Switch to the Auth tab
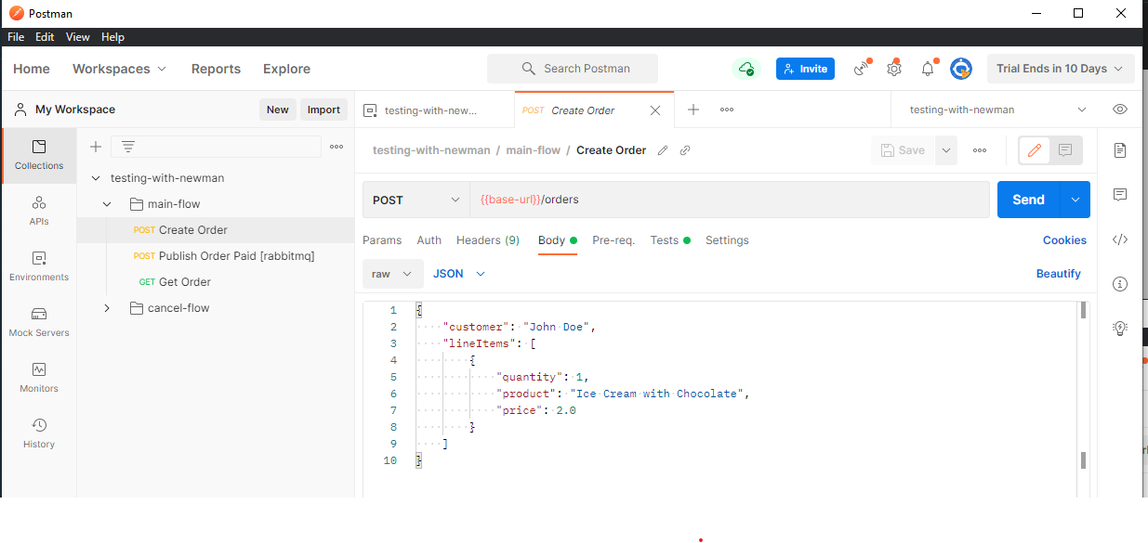1148x543 pixels. 429,240
